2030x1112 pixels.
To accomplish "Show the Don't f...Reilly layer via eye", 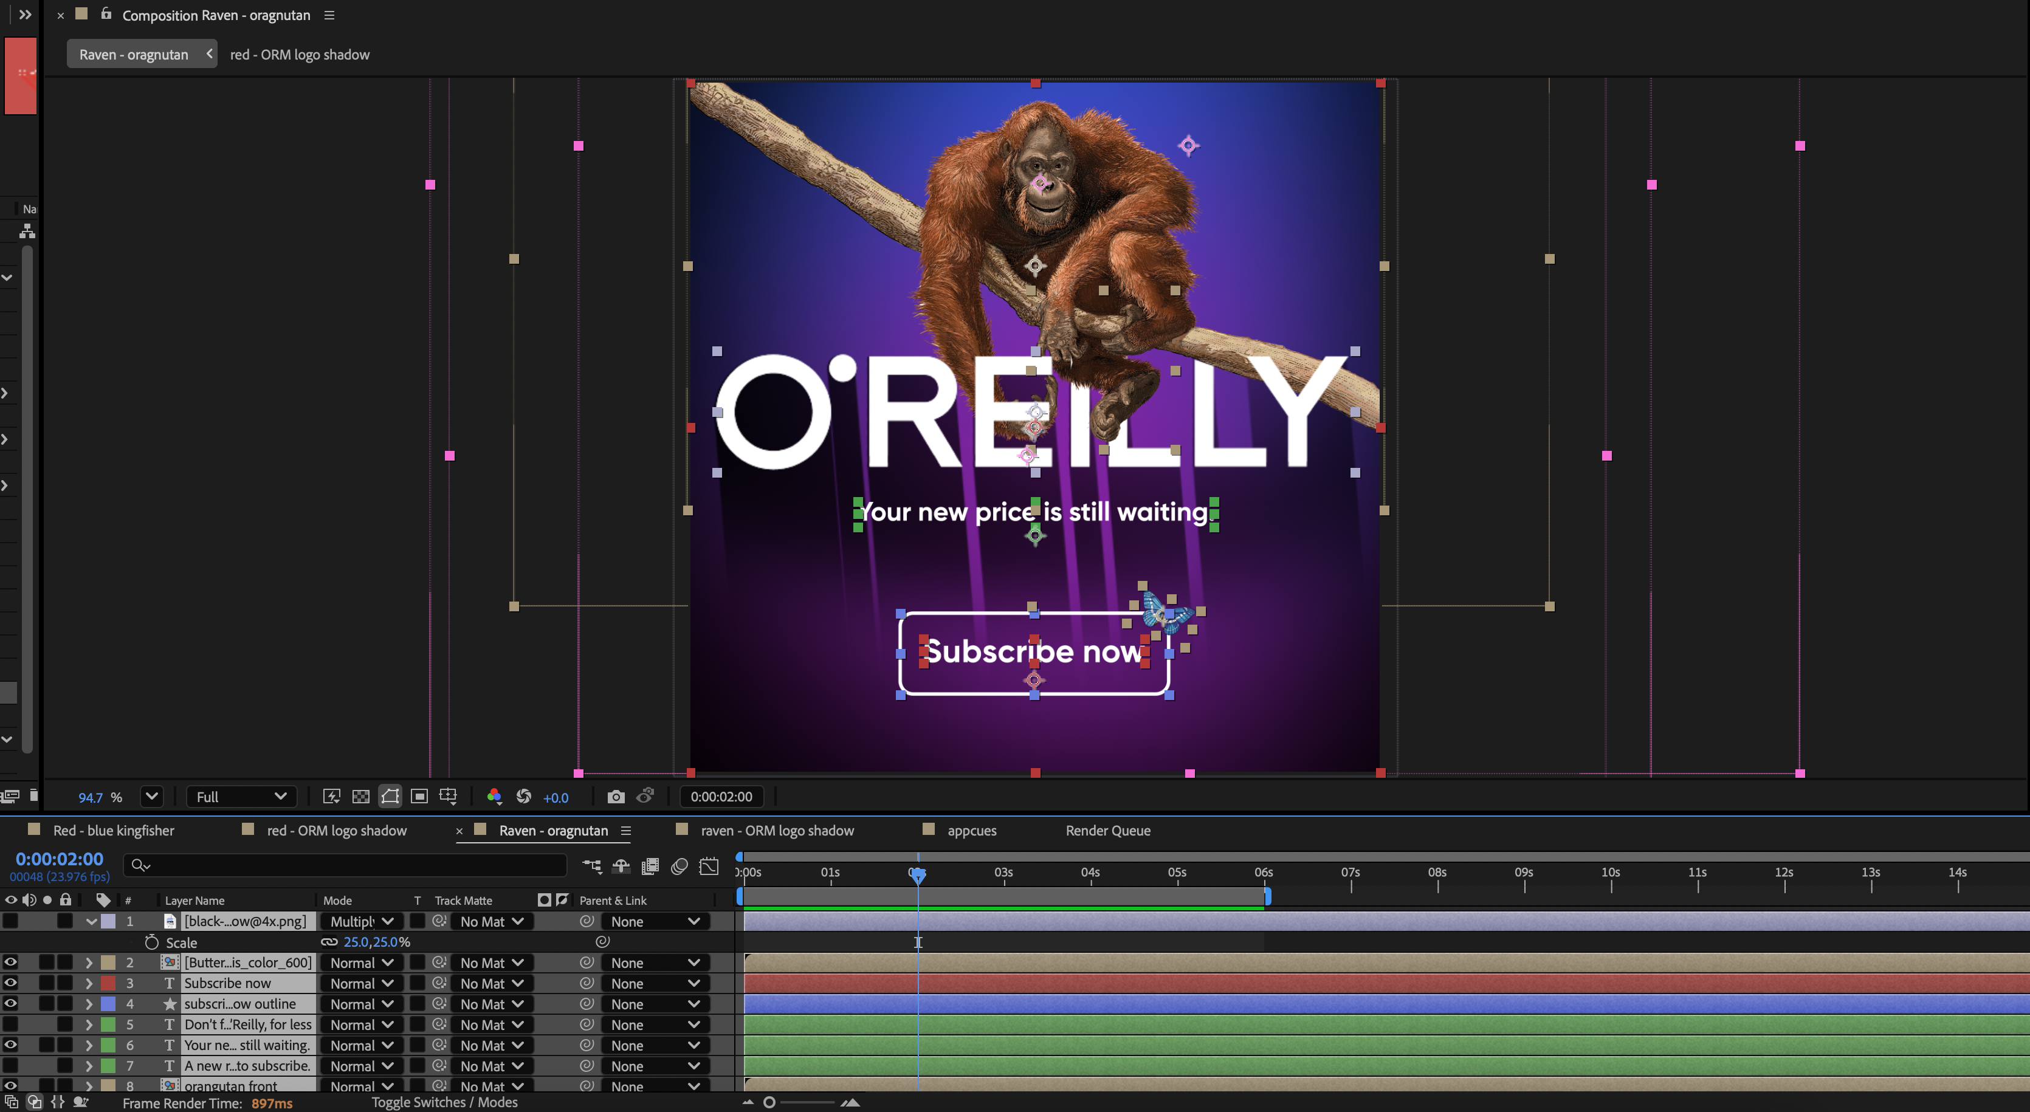I will 10,1024.
